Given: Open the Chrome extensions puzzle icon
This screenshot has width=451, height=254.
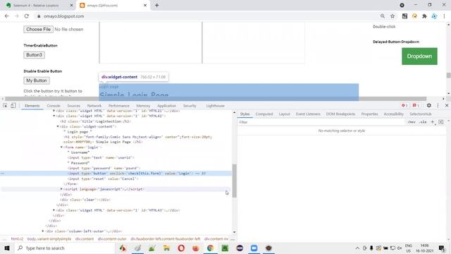Looking at the screenshot, I should click(424, 16).
